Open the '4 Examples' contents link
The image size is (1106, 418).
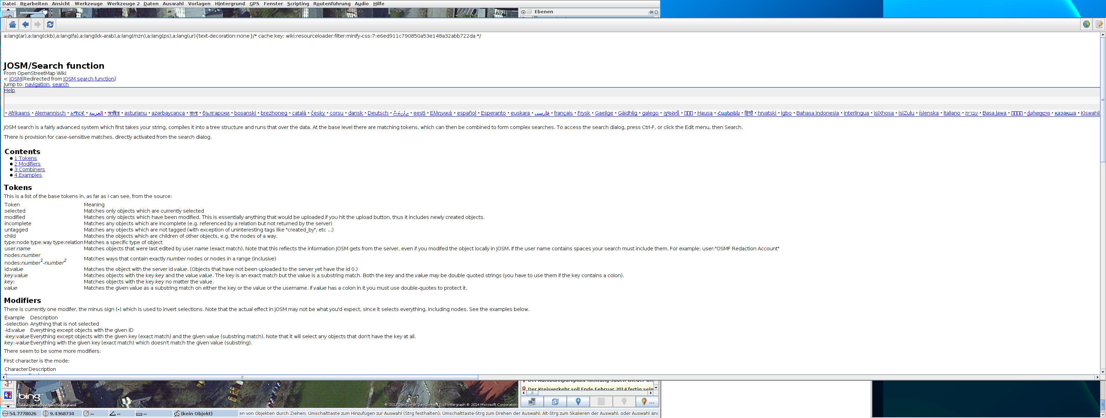point(28,175)
